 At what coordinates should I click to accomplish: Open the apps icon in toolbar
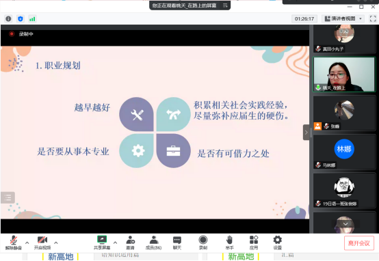pyautogui.click(x=254, y=243)
